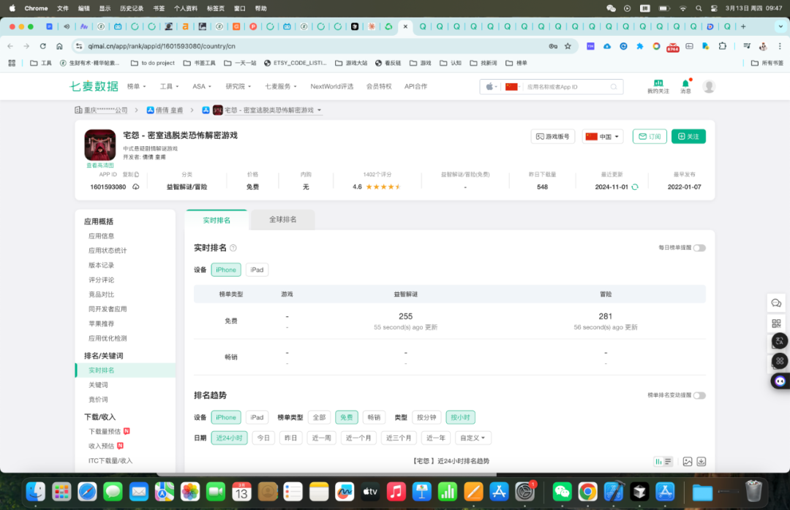790x510 pixels.
Task: Toggle 每日榜单提醒 switch
Action: (699, 248)
